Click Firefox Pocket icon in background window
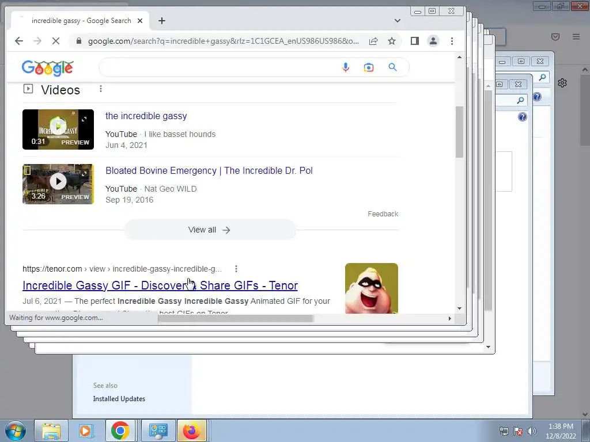 (555, 36)
